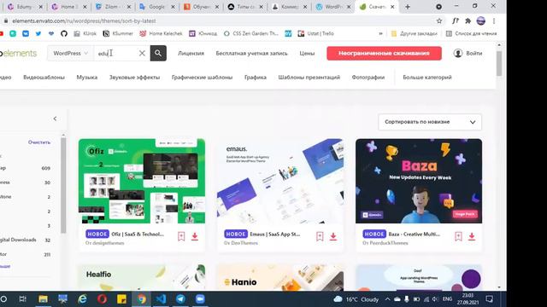Expand the bookmarks overflow chevron
This screenshot has width=547, height=307.
(380, 33)
